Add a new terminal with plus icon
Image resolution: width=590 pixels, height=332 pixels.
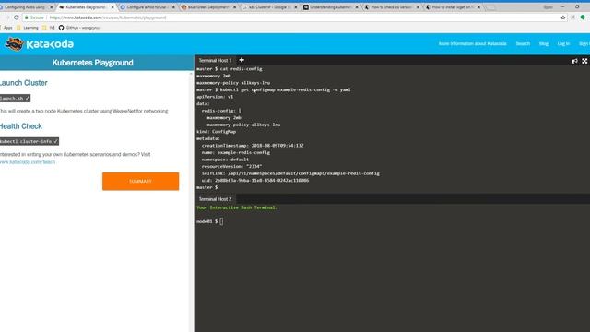click(242, 60)
